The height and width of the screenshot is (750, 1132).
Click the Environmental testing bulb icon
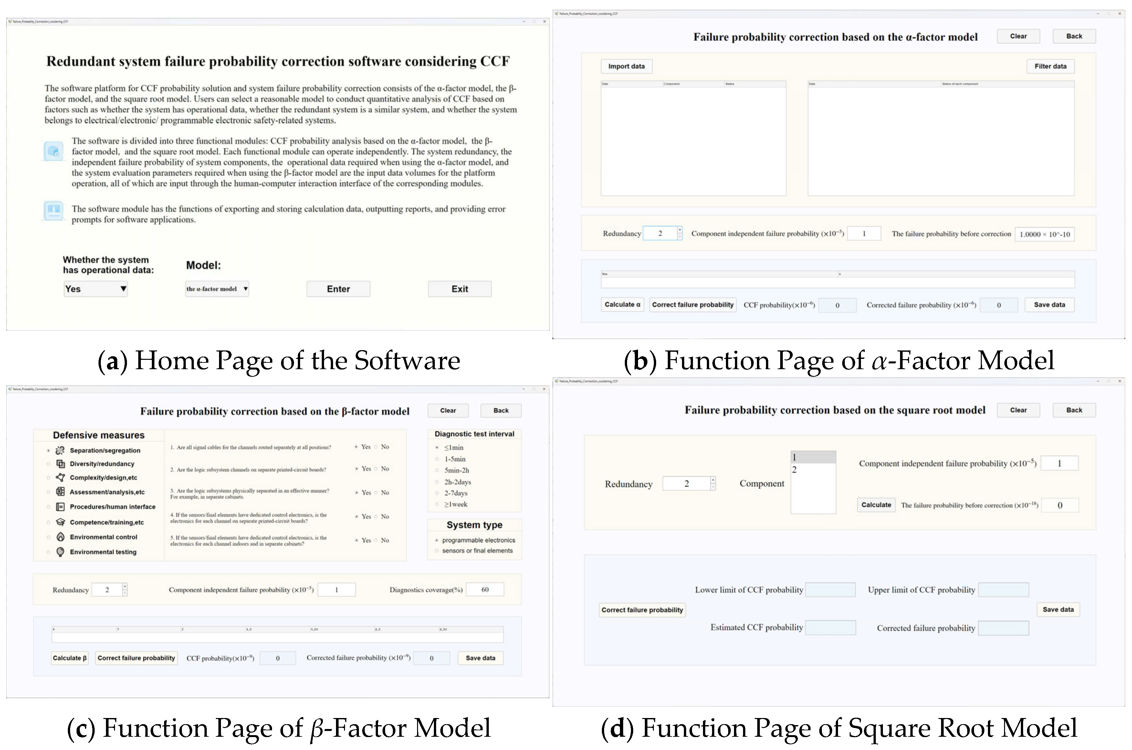60,552
